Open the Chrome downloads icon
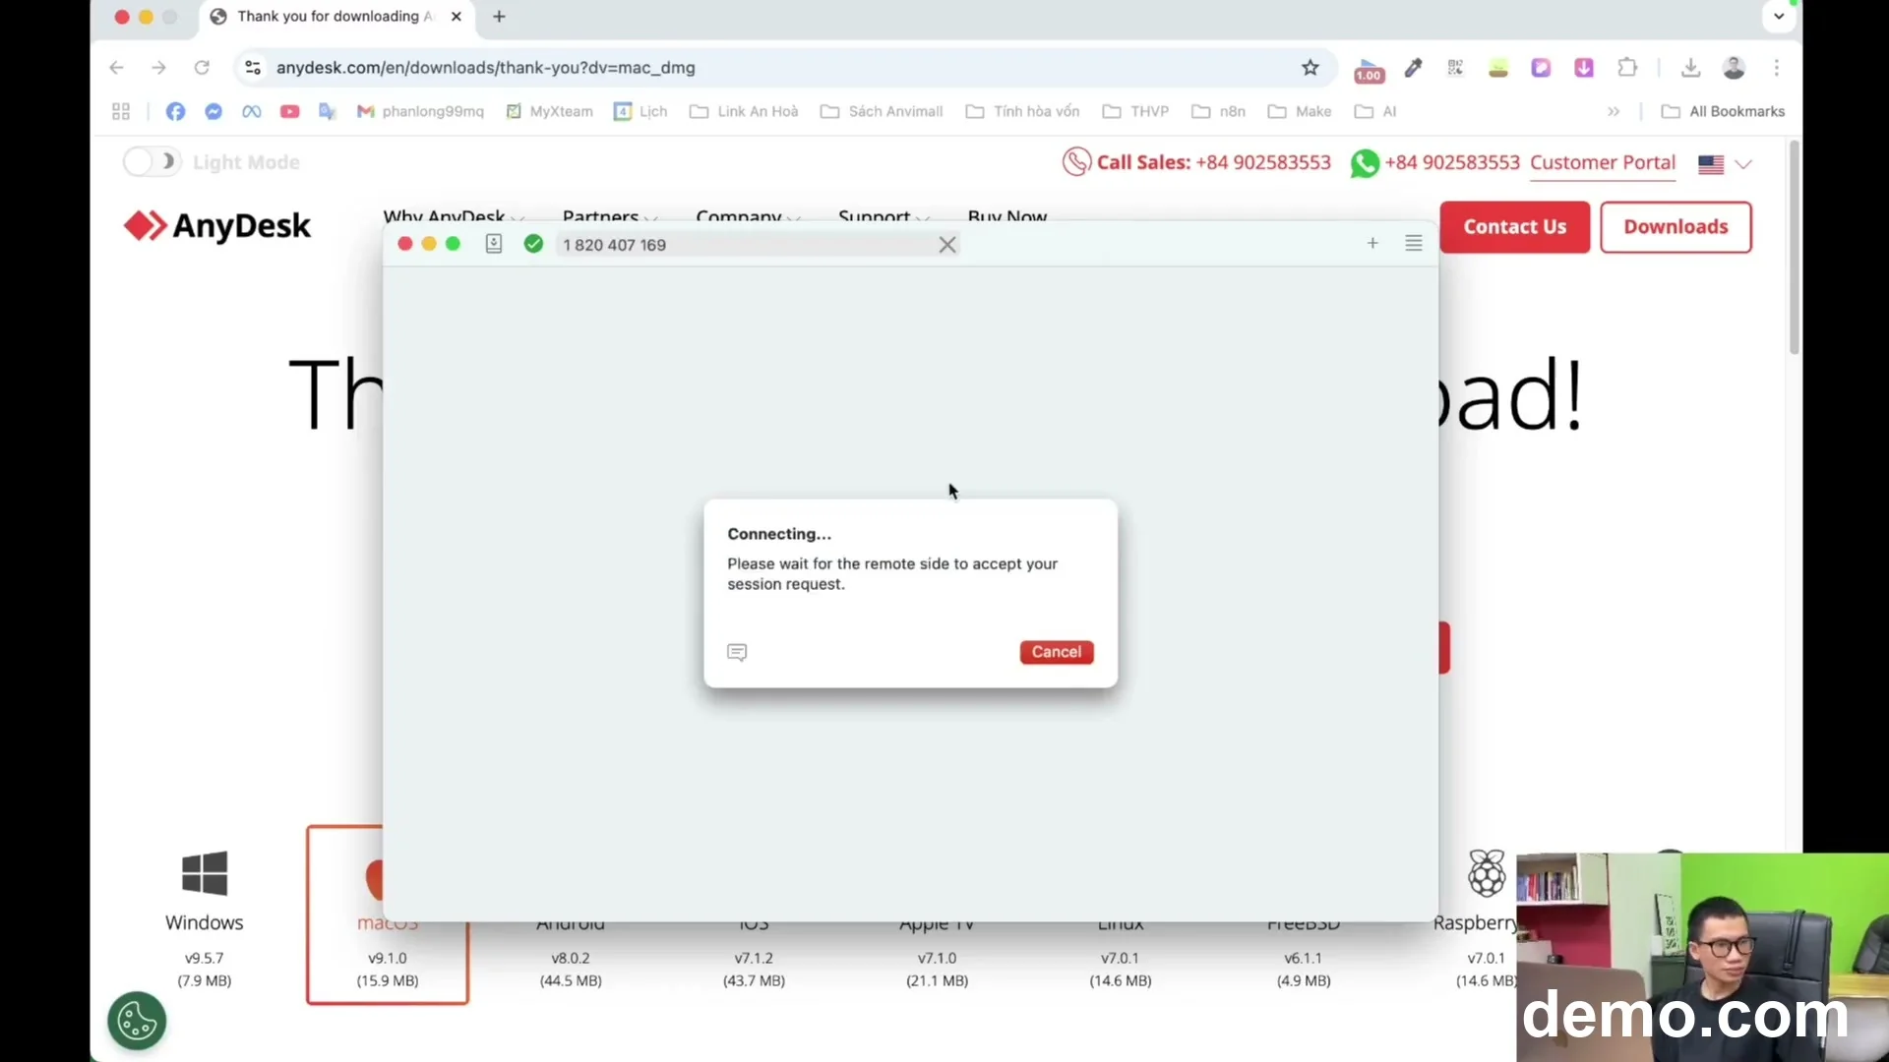 click(1690, 68)
